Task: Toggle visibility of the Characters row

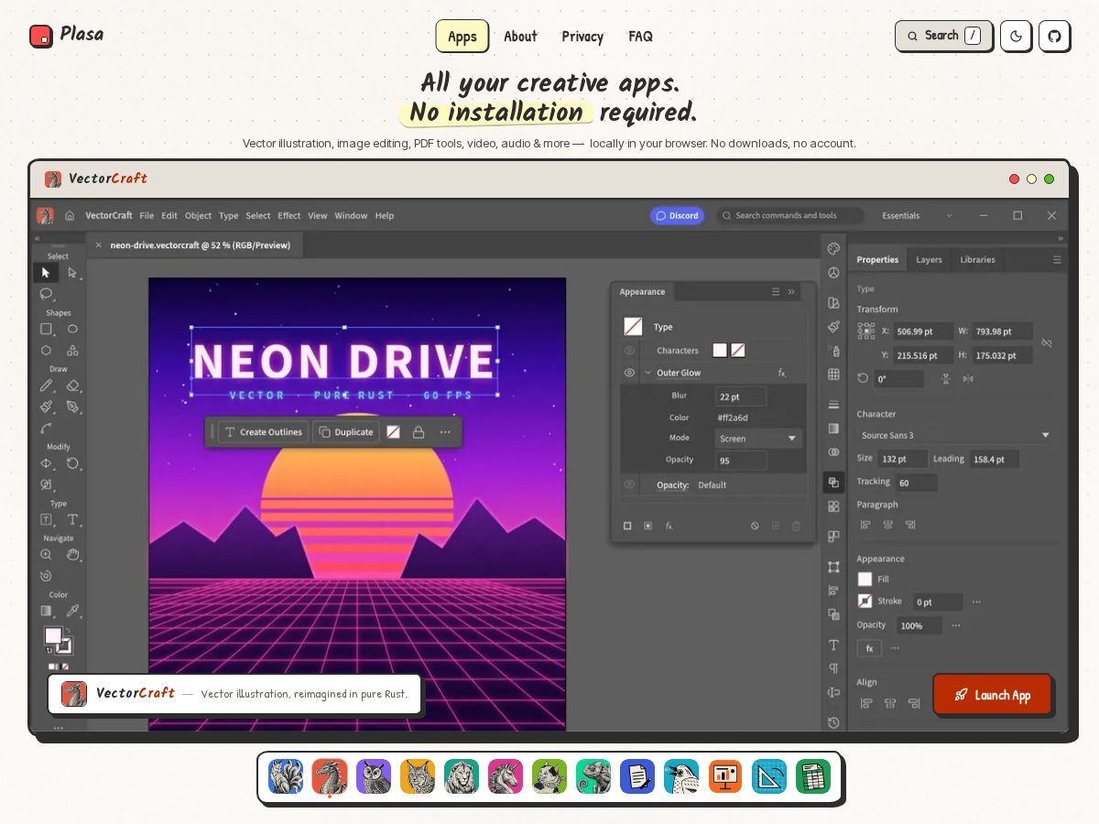Action: tap(629, 351)
